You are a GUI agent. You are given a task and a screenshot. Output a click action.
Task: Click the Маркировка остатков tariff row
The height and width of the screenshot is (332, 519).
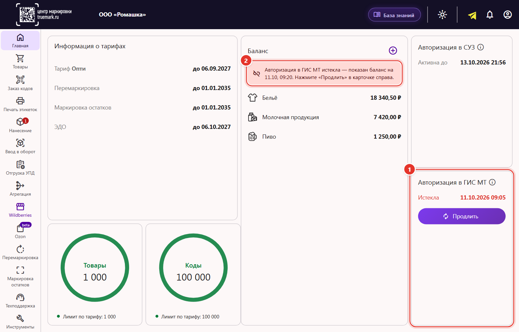pos(142,108)
